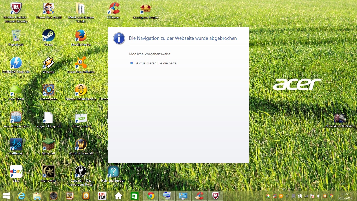The height and width of the screenshot is (201, 357).
Task: Open the orange documents app in taskbar
Action: 86,196
